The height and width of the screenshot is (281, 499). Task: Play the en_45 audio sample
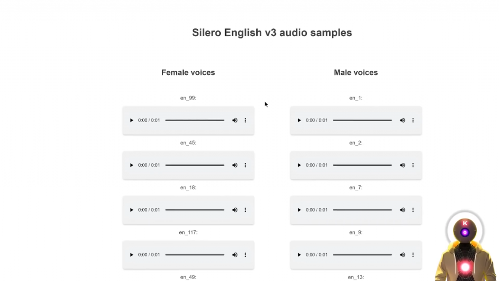[132, 165]
